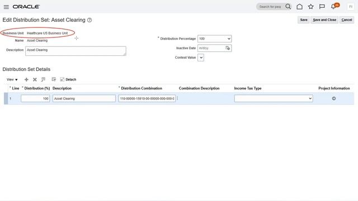Go to the Home icon
This screenshot has height=201, width=358.
(300, 7)
